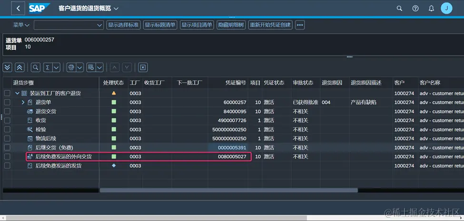Open the search magnifier in top header
The height and width of the screenshot is (221, 464).
click(x=399, y=8)
